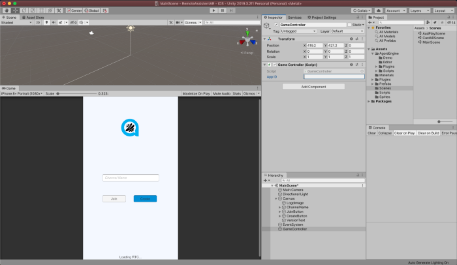Toggle scene audio speaker icon
Image resolution: width=457 pixels, height=265 pixels.
tap(54, 22)
